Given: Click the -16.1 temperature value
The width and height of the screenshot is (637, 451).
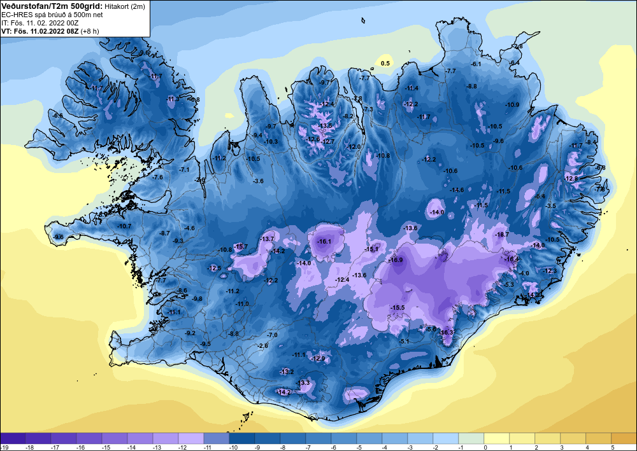Looking at the screenshot, I should click(x=324, y=241).
